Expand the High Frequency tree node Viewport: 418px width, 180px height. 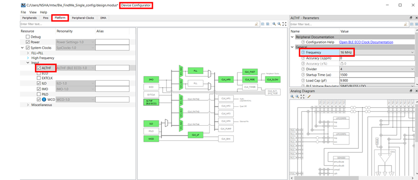28,58
